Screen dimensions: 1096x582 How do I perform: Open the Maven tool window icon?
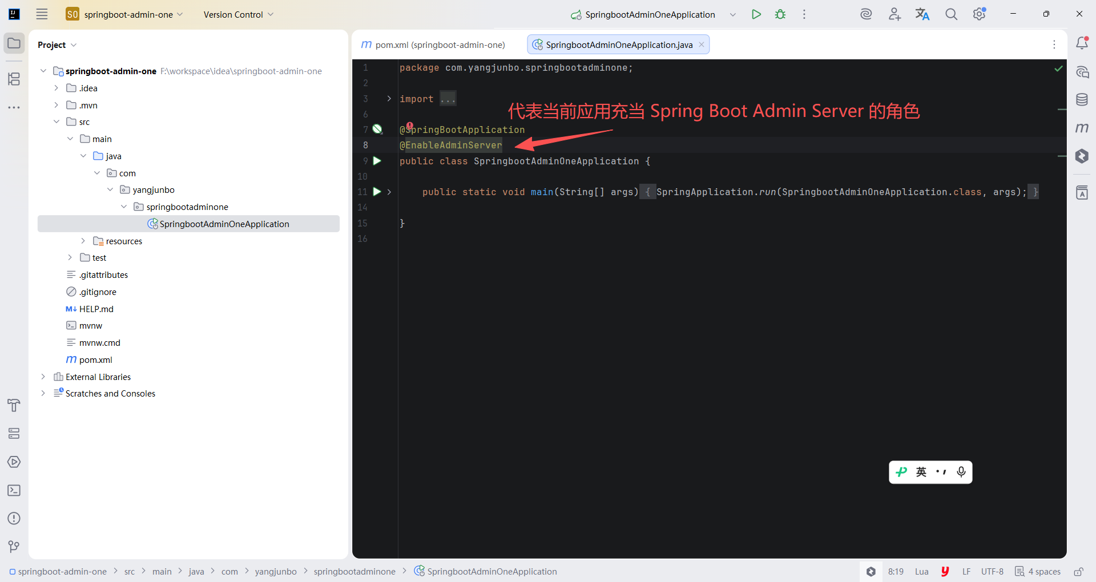pyautogui.click(x=1082, y=128)
